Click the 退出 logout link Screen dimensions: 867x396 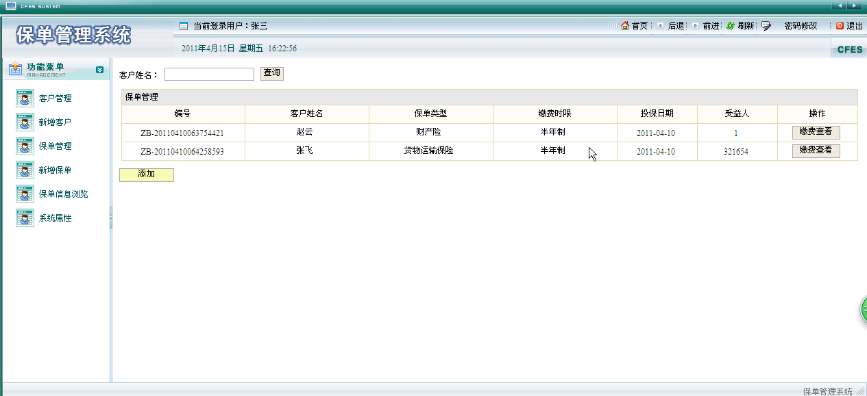855,26
